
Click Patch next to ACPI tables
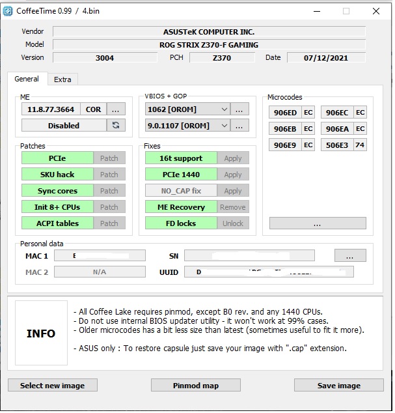(x=109, y=223)
